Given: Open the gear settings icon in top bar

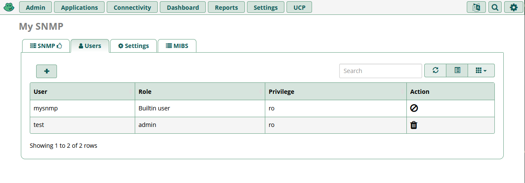Looking at the screenshot, I should [514, 7].
